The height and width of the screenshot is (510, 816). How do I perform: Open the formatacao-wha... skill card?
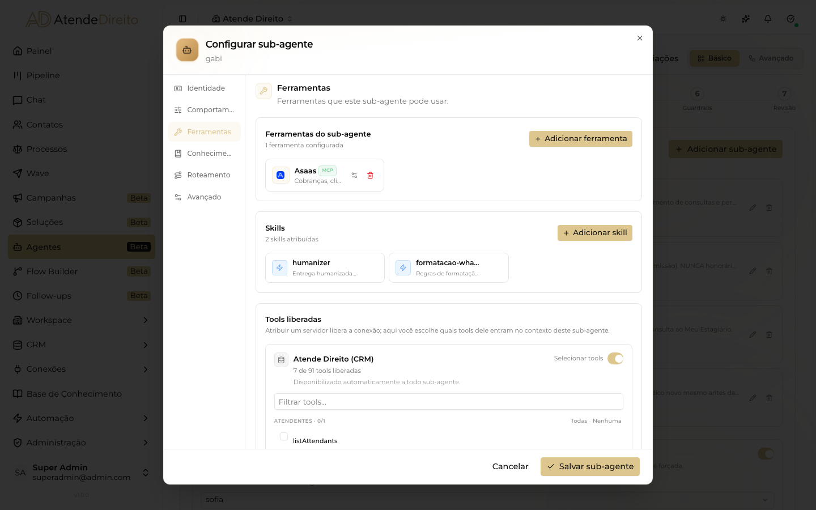[x=449, y=267]
